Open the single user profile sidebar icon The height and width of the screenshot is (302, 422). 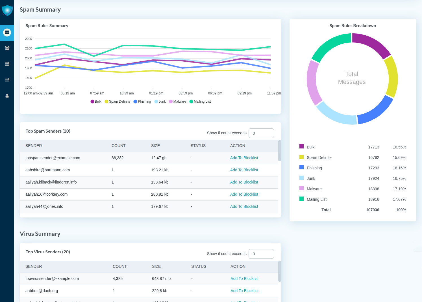point(7,96)
